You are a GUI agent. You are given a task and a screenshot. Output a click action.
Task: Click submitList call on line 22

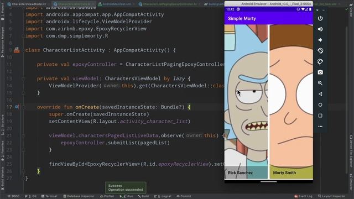123,143
